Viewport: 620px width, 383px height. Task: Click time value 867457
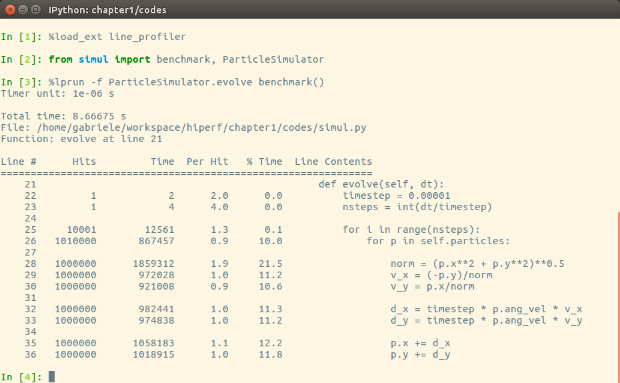(156, 241)
